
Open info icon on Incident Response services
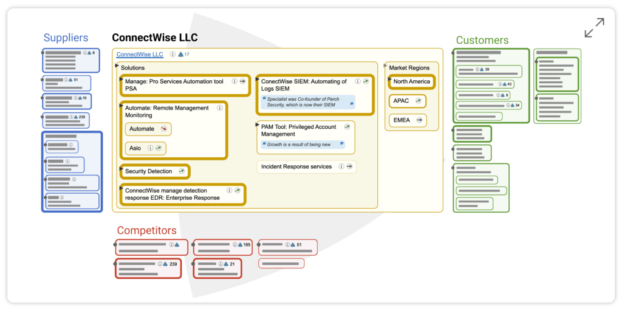coord(341,166)
